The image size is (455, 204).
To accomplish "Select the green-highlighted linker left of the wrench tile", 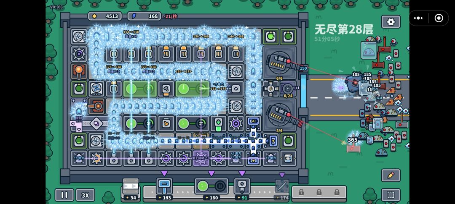I will 140,89.
